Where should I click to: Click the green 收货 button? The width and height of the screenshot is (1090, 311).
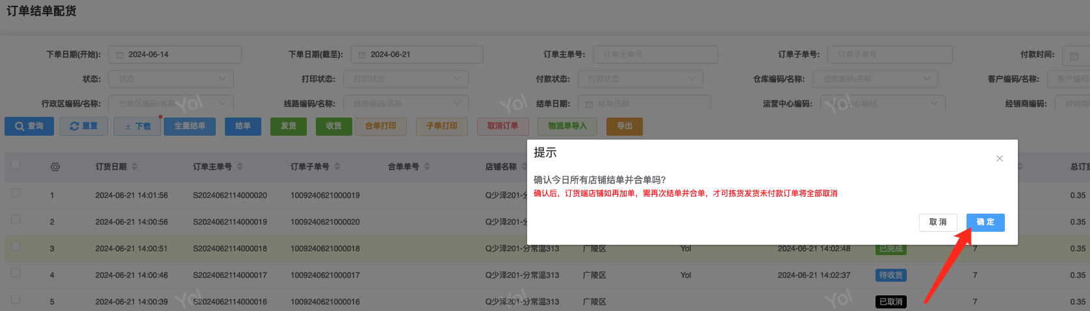click(334, 127)
